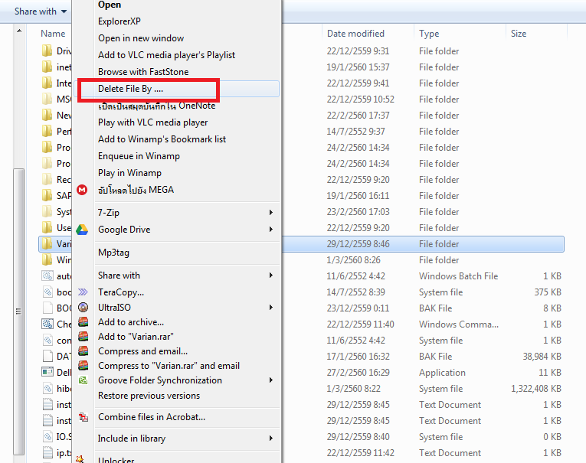Choose the OneNote menu entry
Viewport: 586px width, 463px height.
click(156, 106)
